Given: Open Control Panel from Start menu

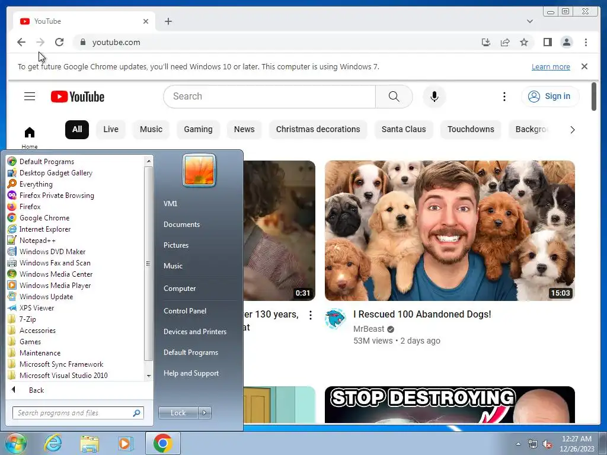Looking at the screenshot, I should [x=185, y=310].
